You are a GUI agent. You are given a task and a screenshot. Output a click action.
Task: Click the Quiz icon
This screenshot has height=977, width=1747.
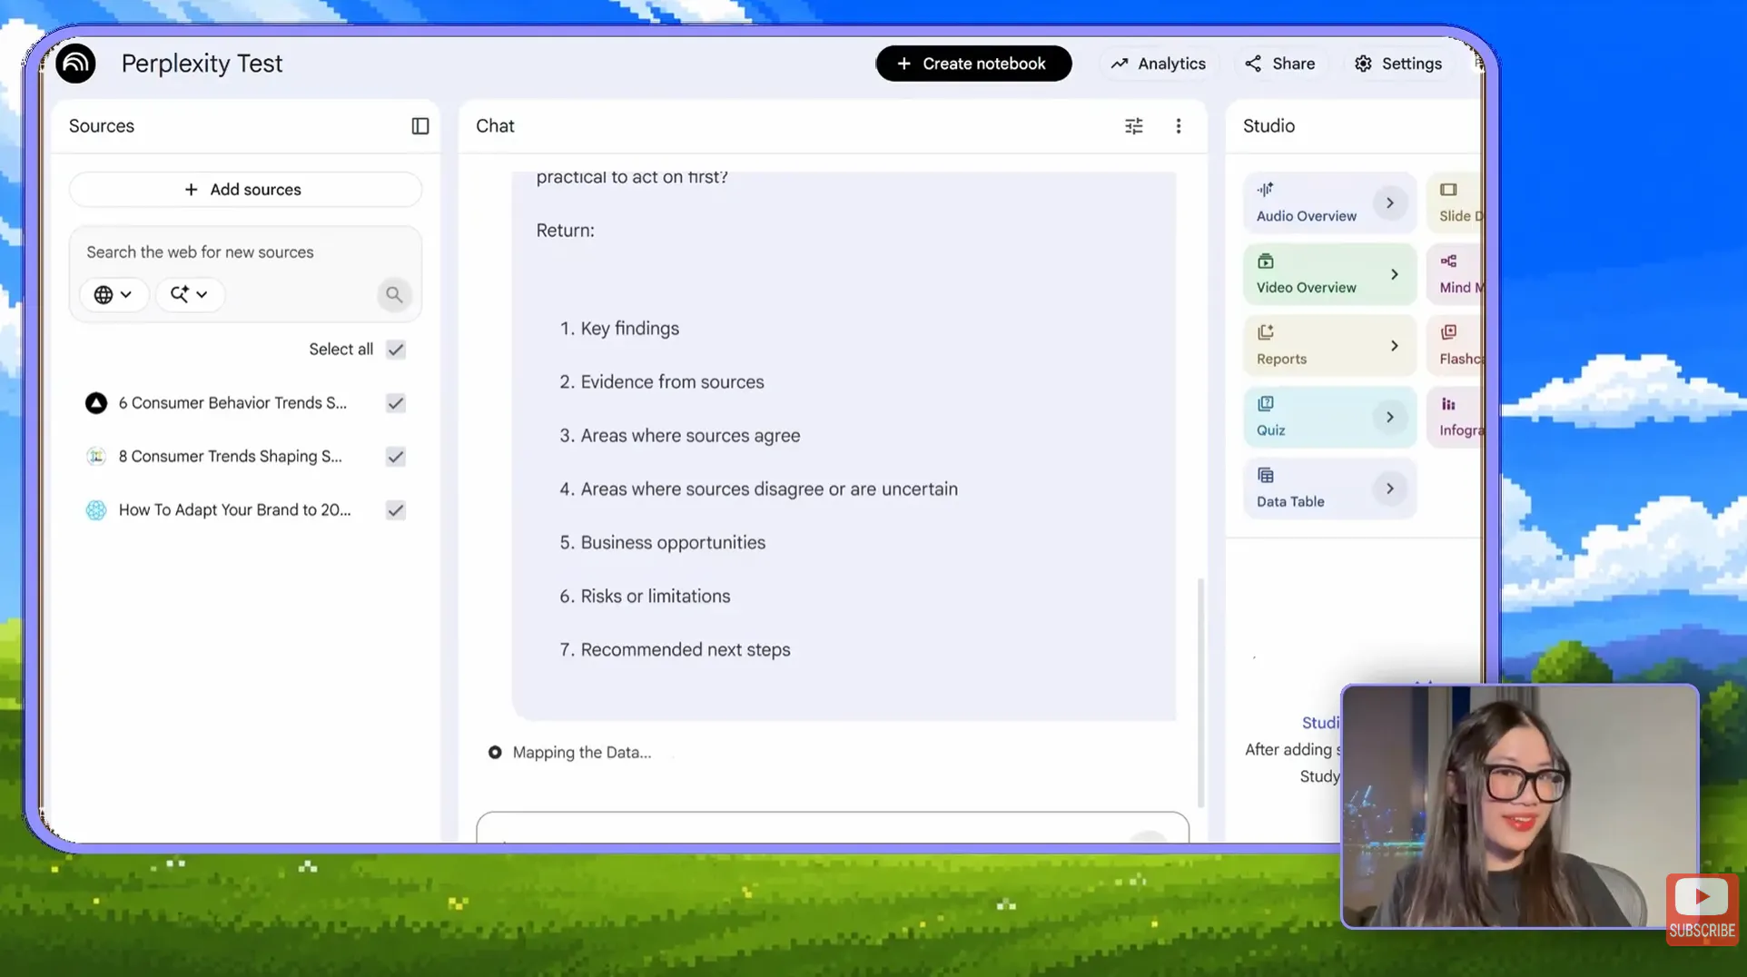click(x=1265, y=404)
